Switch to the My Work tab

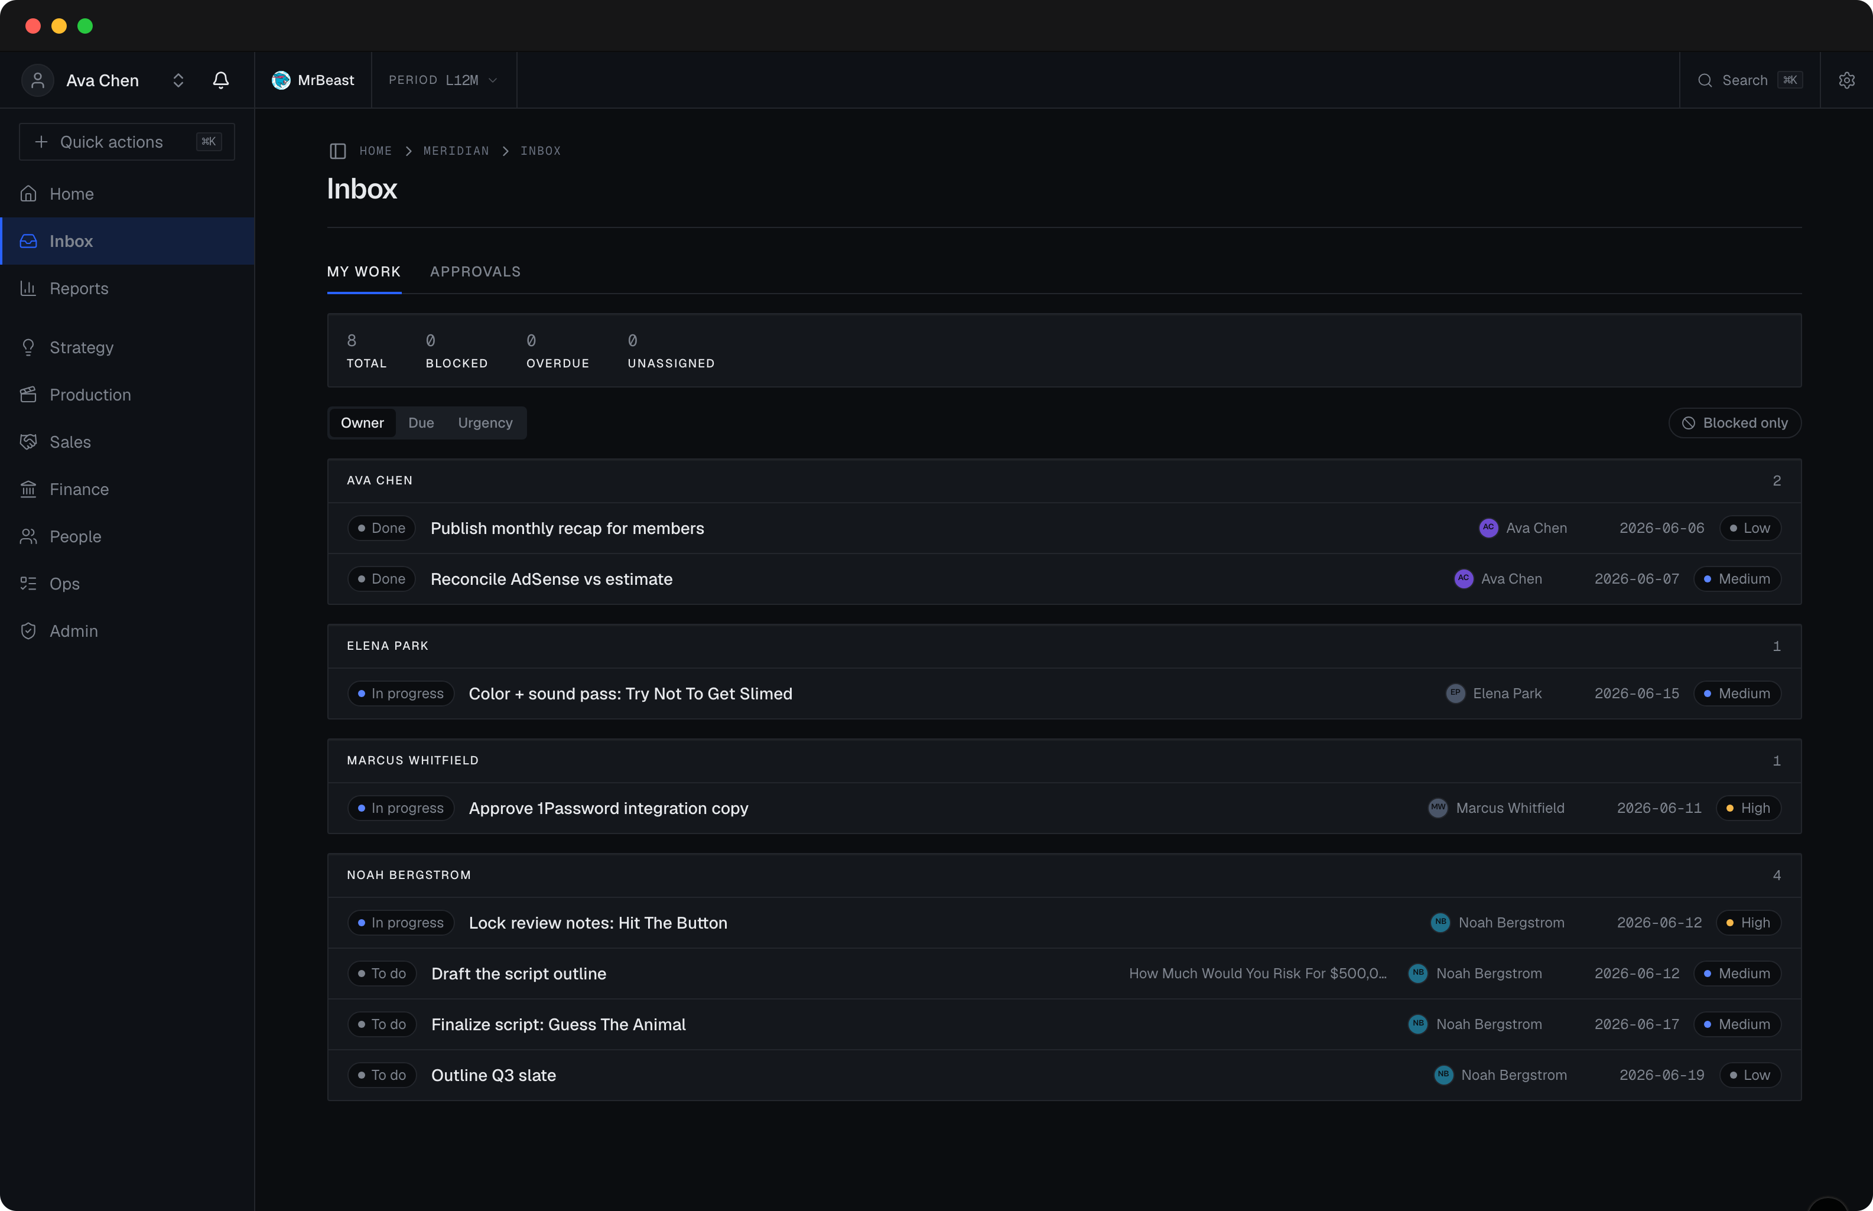click(364, 271)
